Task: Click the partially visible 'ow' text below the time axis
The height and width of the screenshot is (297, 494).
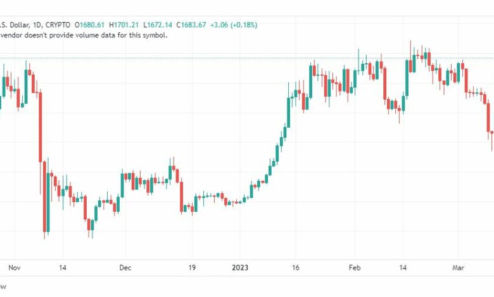Action: pos(3,287)
